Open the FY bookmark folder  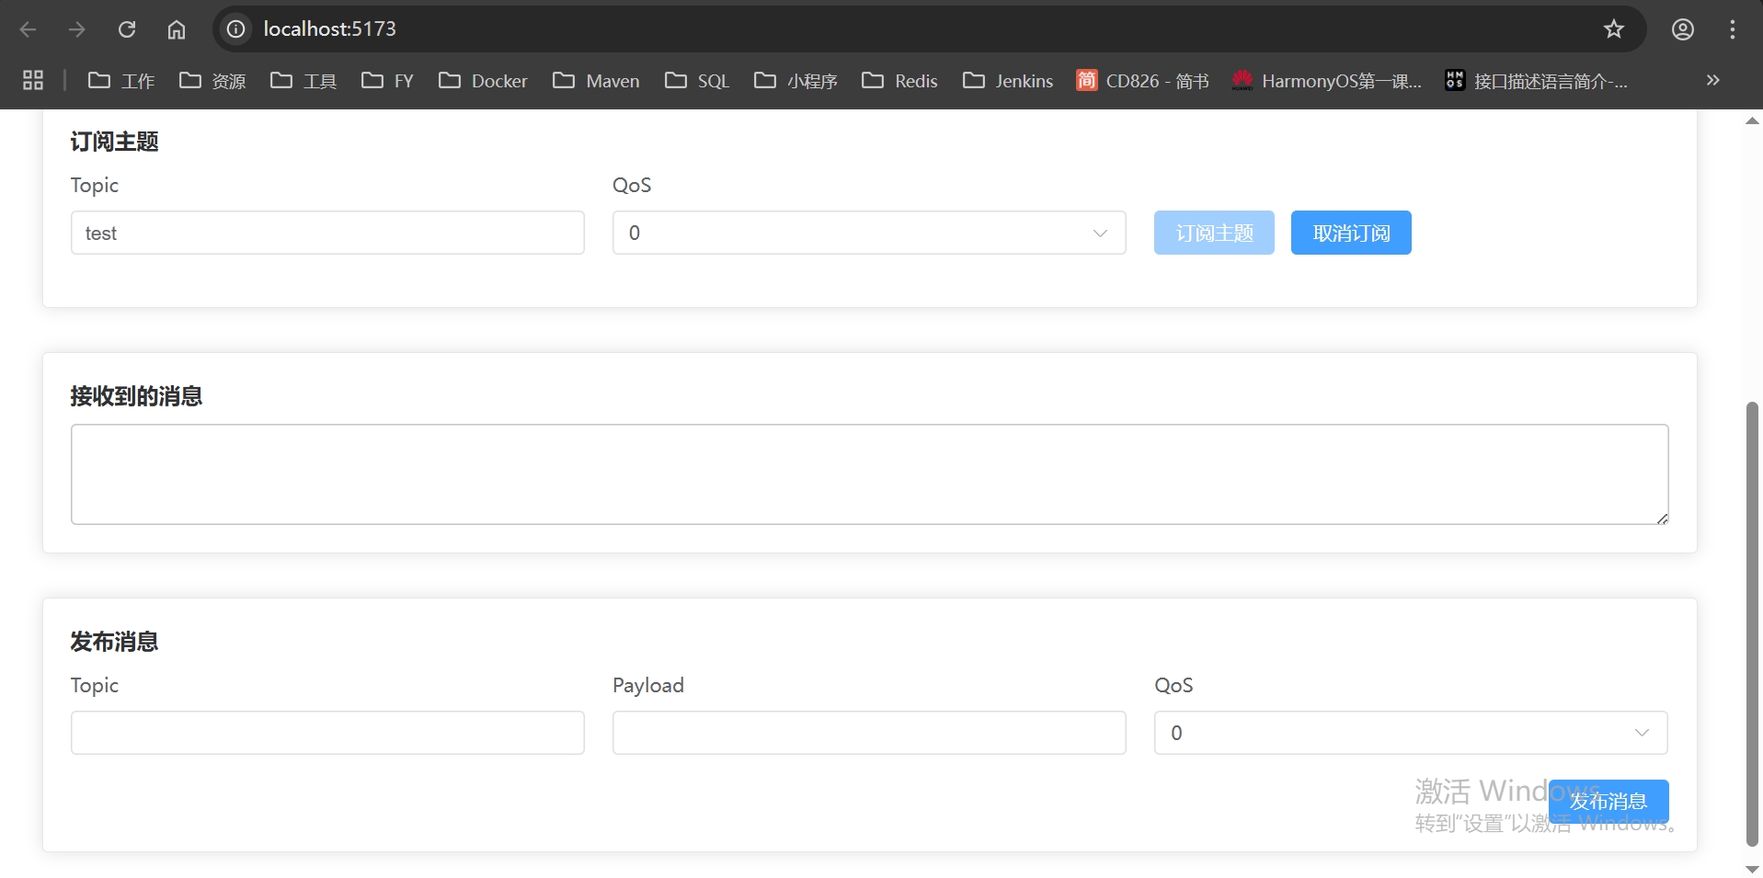(x=387, y=81)
